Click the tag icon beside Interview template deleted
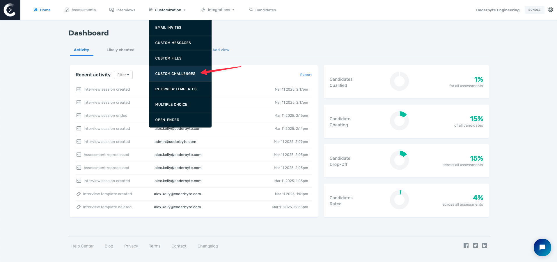 point(79,207)
